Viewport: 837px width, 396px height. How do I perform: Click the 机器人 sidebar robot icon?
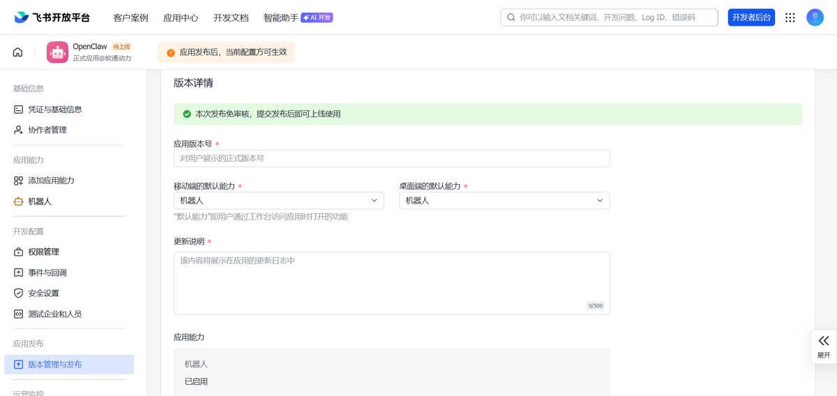pyautogui.click(x=19, y=201)
